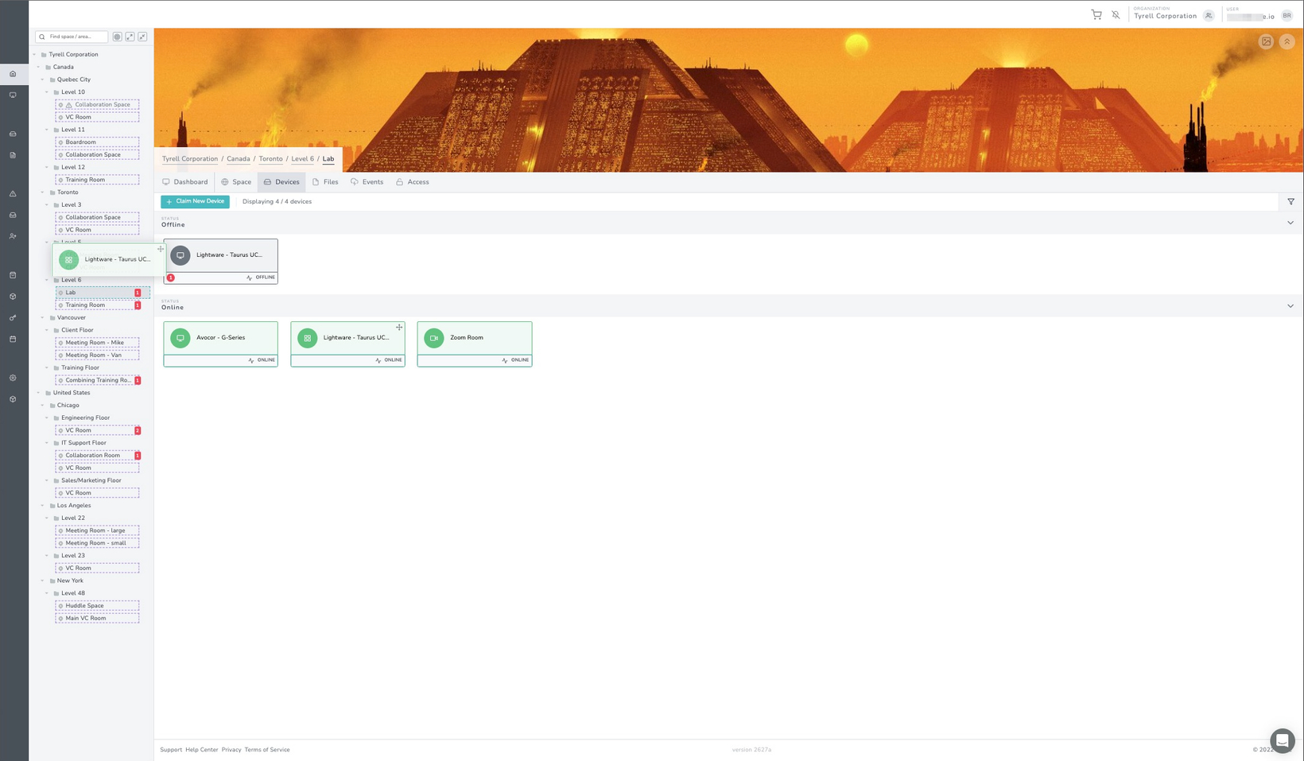Image resolution: width=1304 pixels, height=761 pixels.
Task: Click the expand-all arrows icon in tree toolbar
Action: pyautogui.click(x=130, y=37)
